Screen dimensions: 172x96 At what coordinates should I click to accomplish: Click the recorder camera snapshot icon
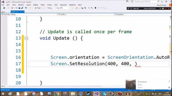click(x=163, y=8)
